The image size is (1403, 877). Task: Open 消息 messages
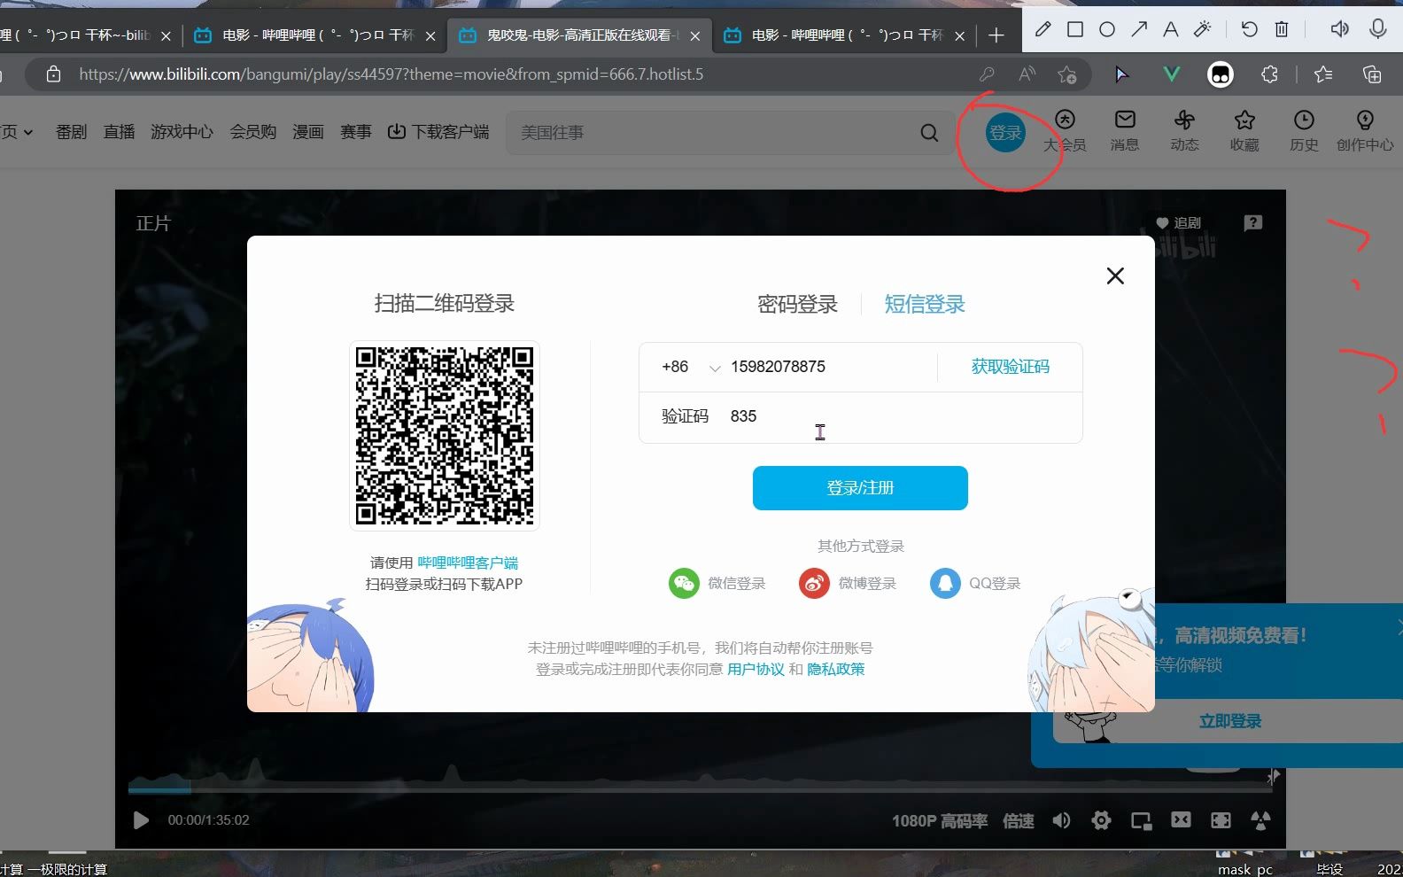pos(1125,130)
